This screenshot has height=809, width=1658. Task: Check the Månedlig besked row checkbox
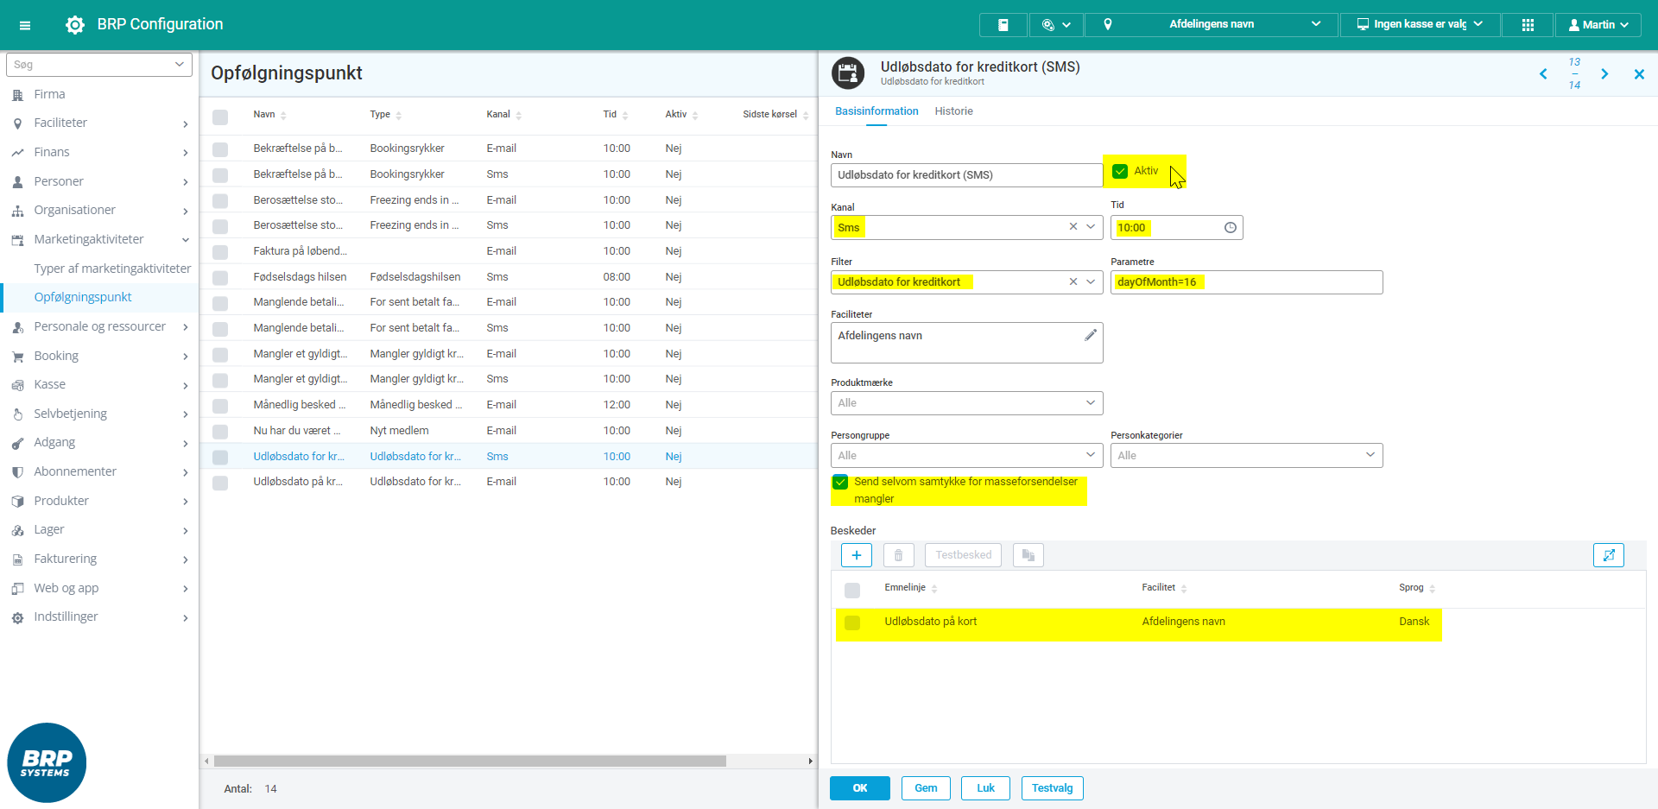(x=220, y=406)
